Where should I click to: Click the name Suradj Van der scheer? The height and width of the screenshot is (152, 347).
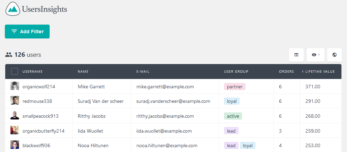click(x=101, y=101)
